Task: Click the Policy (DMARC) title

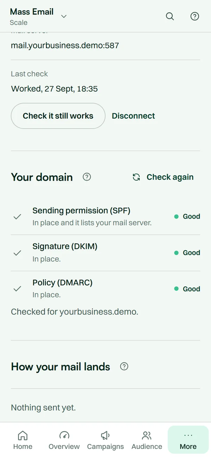Action: 62,282
